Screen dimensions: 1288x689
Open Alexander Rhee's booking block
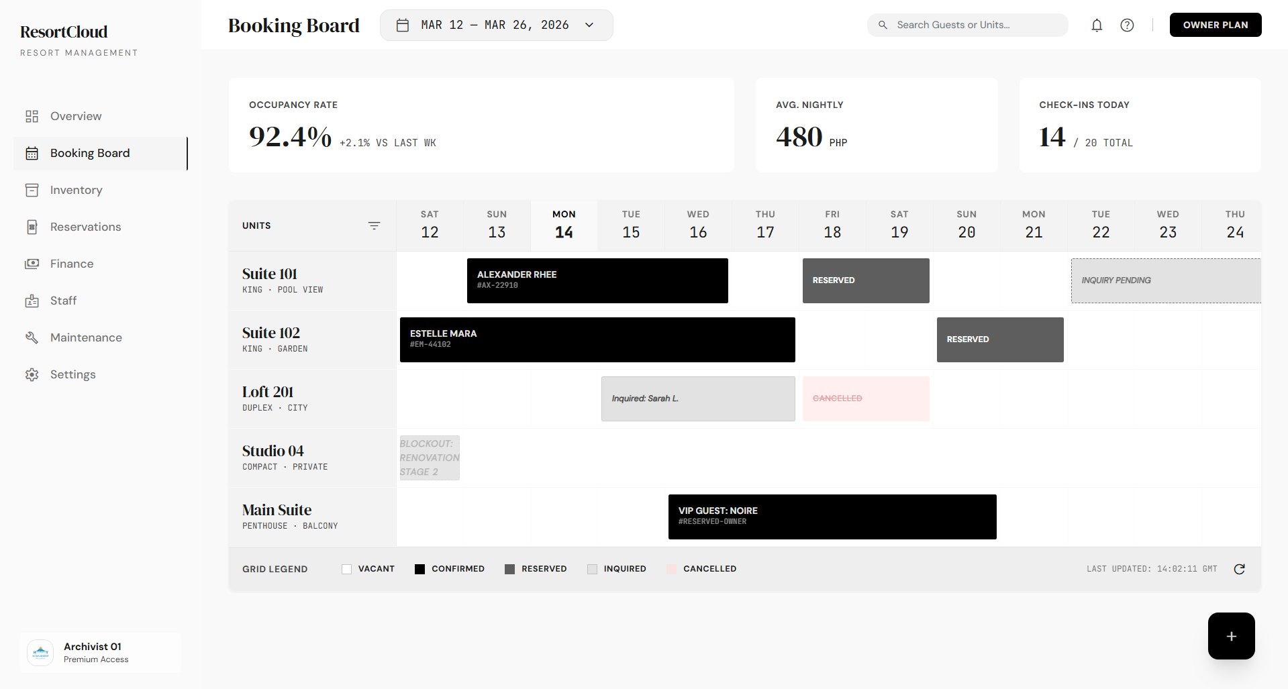[597, 280]
